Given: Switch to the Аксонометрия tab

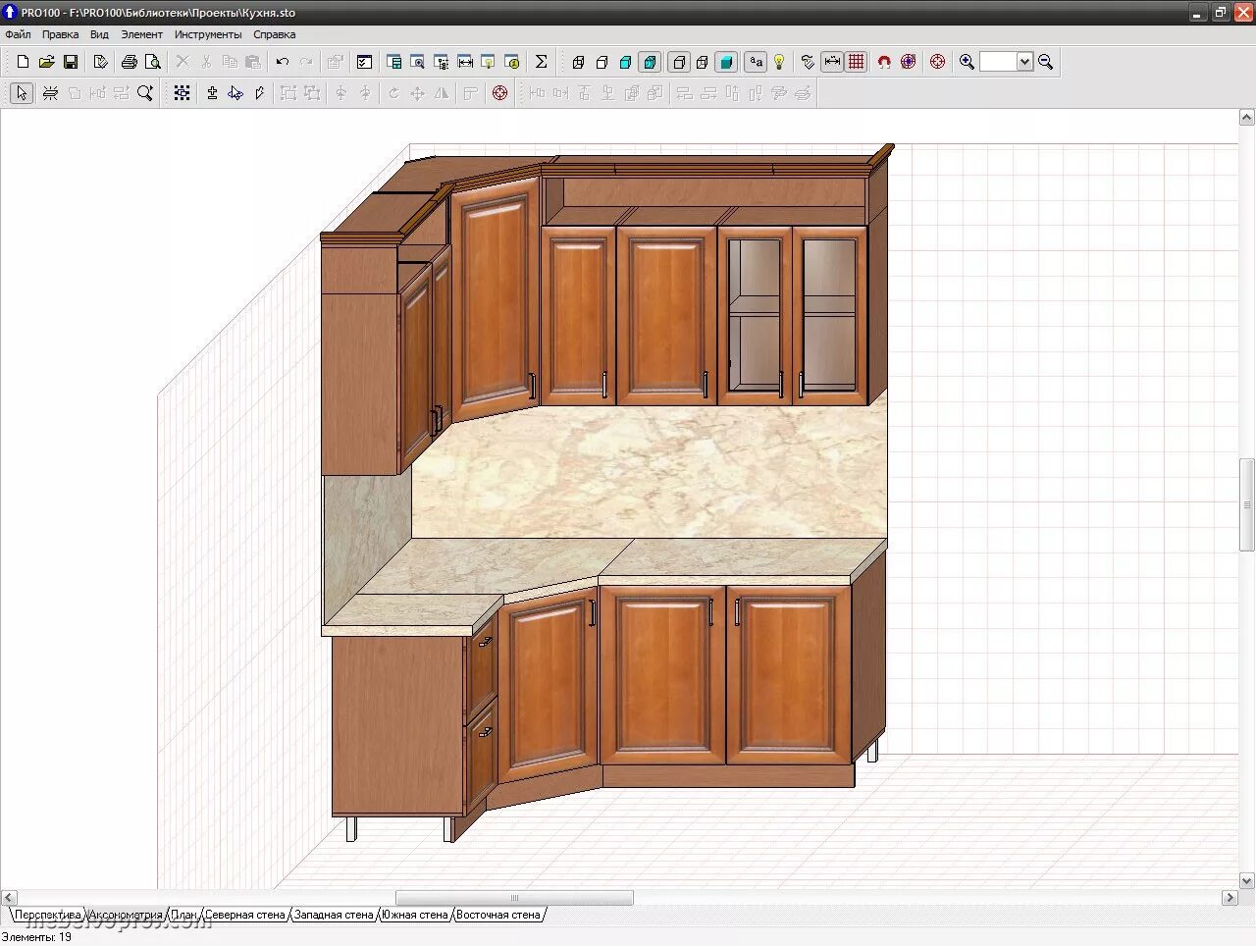Looking at the screenshot, I should pos(128,914).
